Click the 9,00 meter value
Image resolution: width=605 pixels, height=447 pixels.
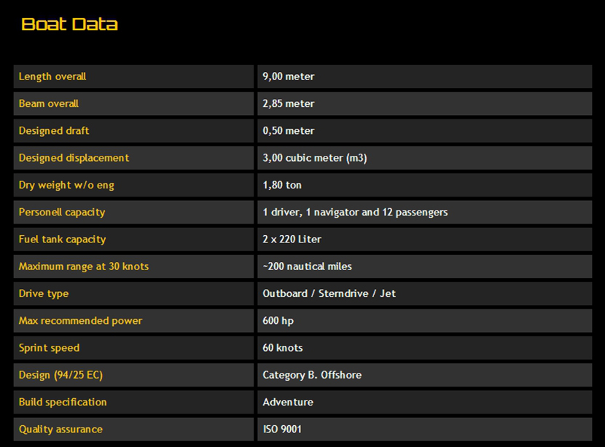pos(289,76)
